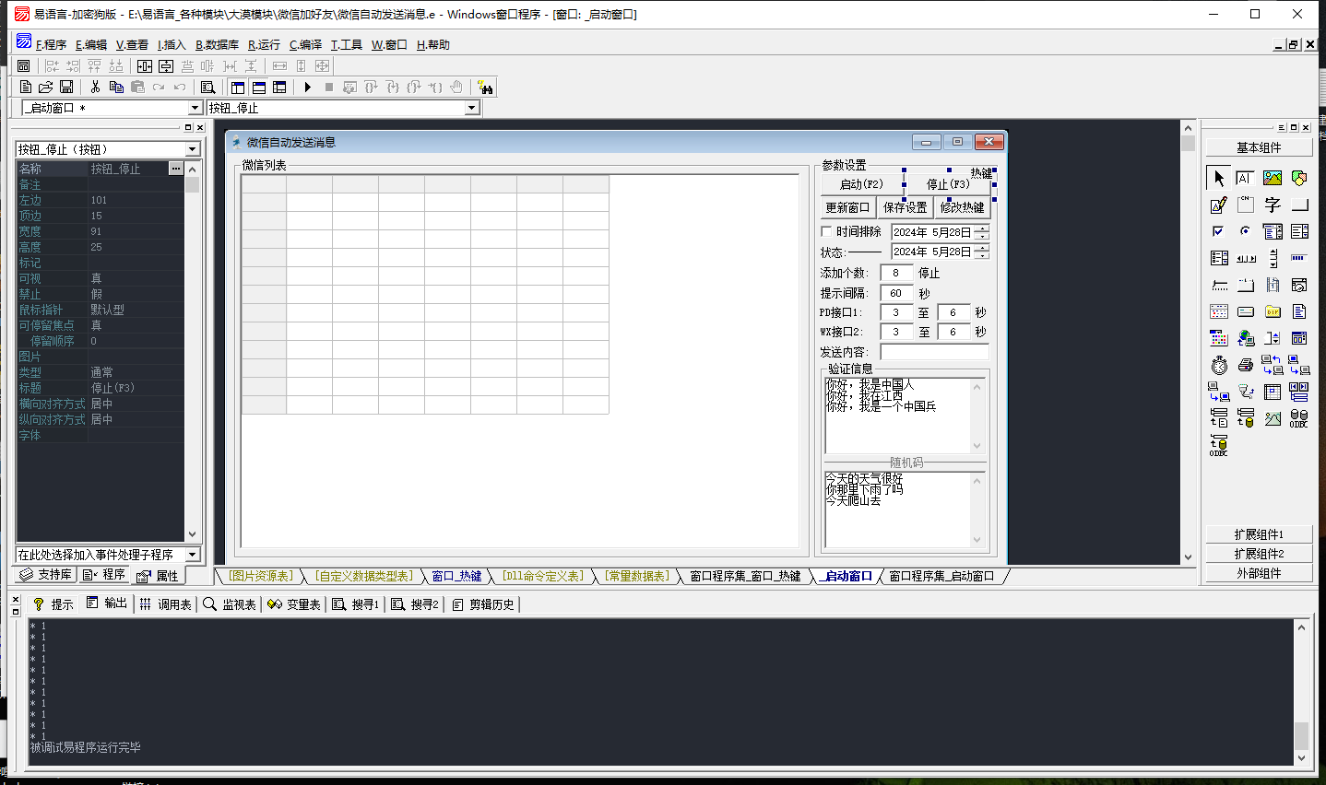Click the 修改热键 button
Screen dimensions: 1326x785
[x=962, y=207]
